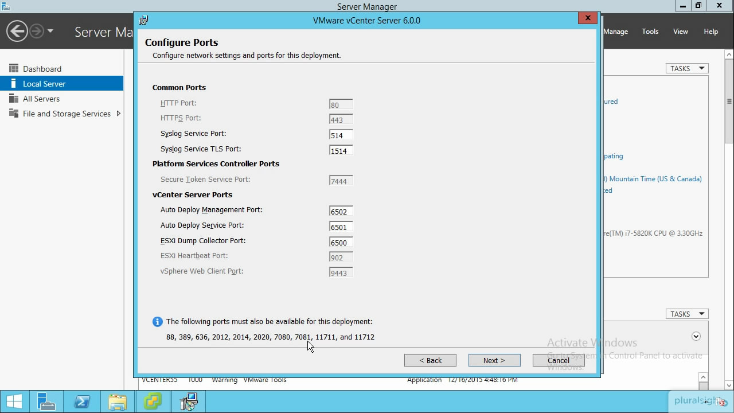Launch PowerShell from taskbar
Viewport: 734px width, 413px height.
[x=81, y=402]
